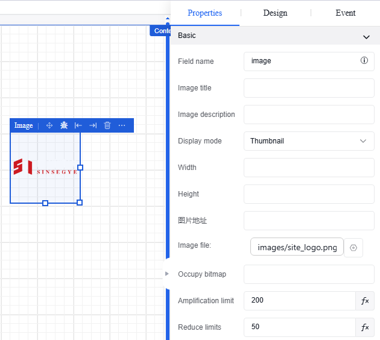380x340 pixels.
Task: Collapse the Basic section chevron
Action: point(366,37)
